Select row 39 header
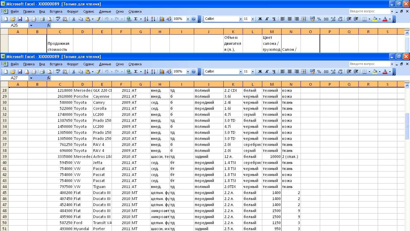The height and width of the screenshot is (231, 410). point(4,156)
